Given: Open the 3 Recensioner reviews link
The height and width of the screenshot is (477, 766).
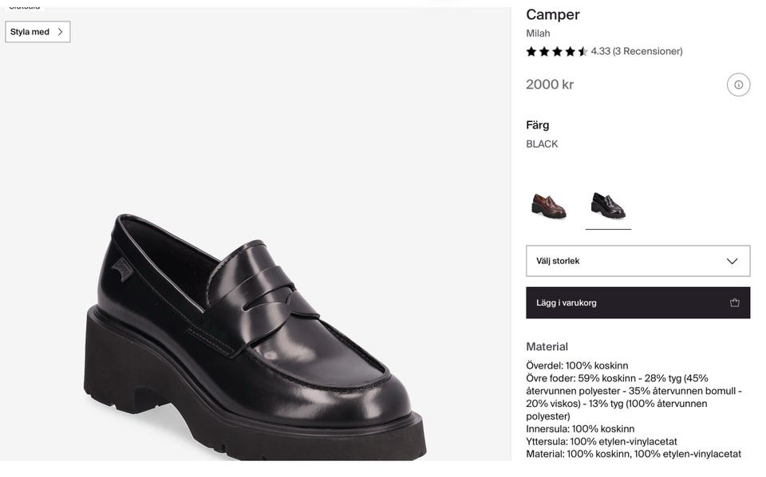Looking at the screenshot, I should (647, 52).
